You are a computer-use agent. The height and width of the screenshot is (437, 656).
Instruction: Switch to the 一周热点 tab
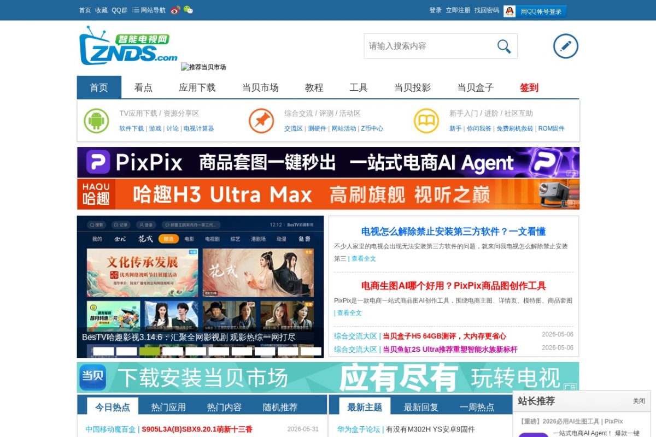(477, 407)
